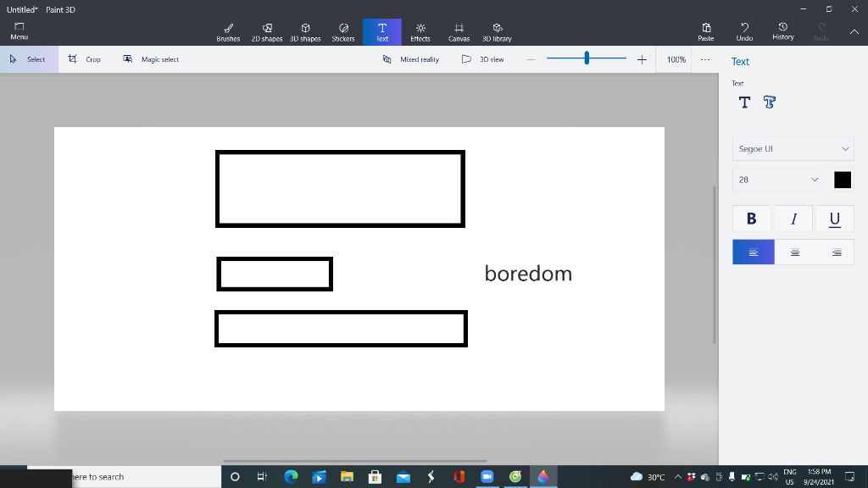
Task: Activate the Crop tool
Action: click(x=85, y=59)
